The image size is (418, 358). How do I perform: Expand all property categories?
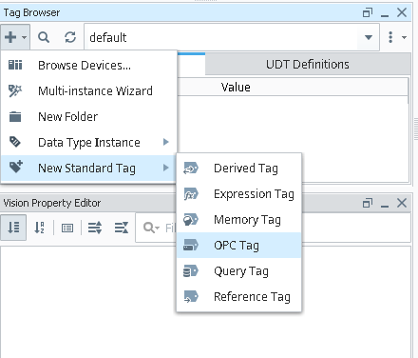(x=95, y=228)
